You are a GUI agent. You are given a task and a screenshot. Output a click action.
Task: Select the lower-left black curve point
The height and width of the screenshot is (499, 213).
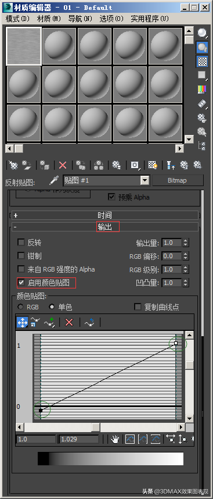click(x=41, y=411)
